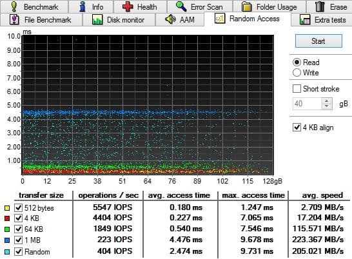The height and width of the screenshot is (259, 352).
Task: Click the Disk monitor chart icon
Action: (x=97, y=19)
